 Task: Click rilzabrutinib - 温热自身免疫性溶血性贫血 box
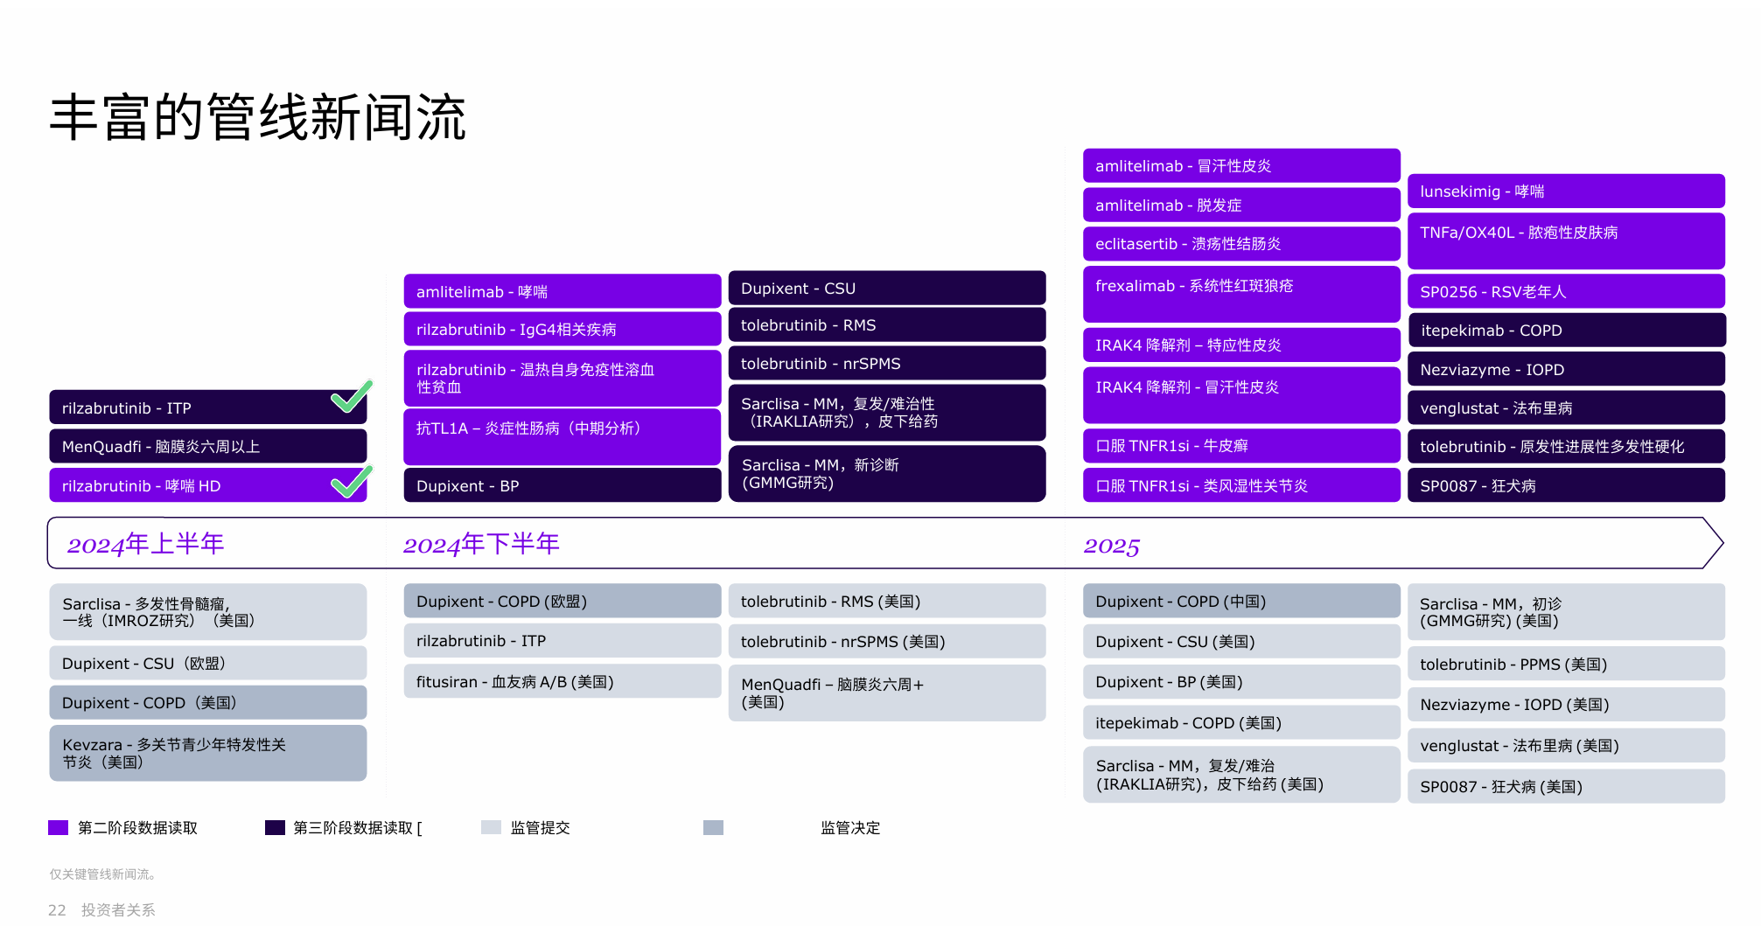click(563, 378)
